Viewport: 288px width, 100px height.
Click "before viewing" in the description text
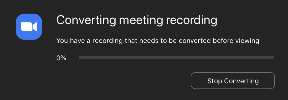pyautogui.click(x=236, y=41)
